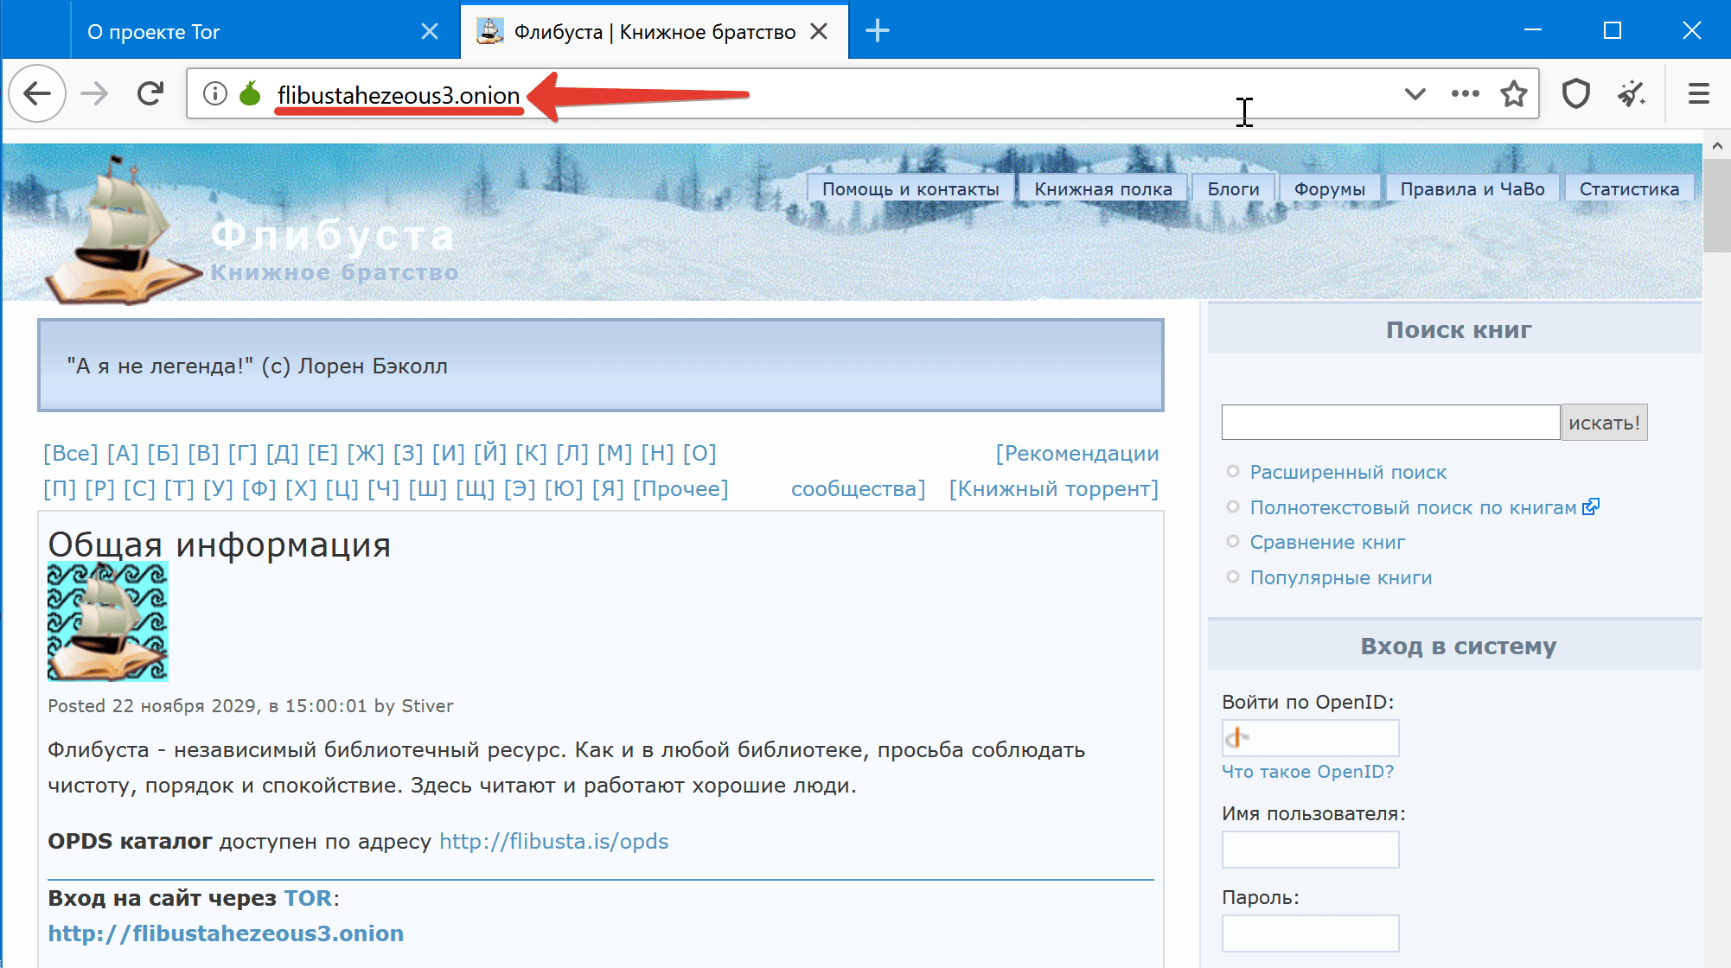Click the vertical scrollbar thumb
This screenshot has width=1731, height=968.
coord(1716,206)
